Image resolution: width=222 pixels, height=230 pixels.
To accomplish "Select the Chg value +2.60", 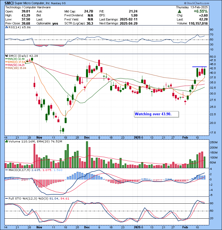I will pyautogui.click(x=203, y=16).
